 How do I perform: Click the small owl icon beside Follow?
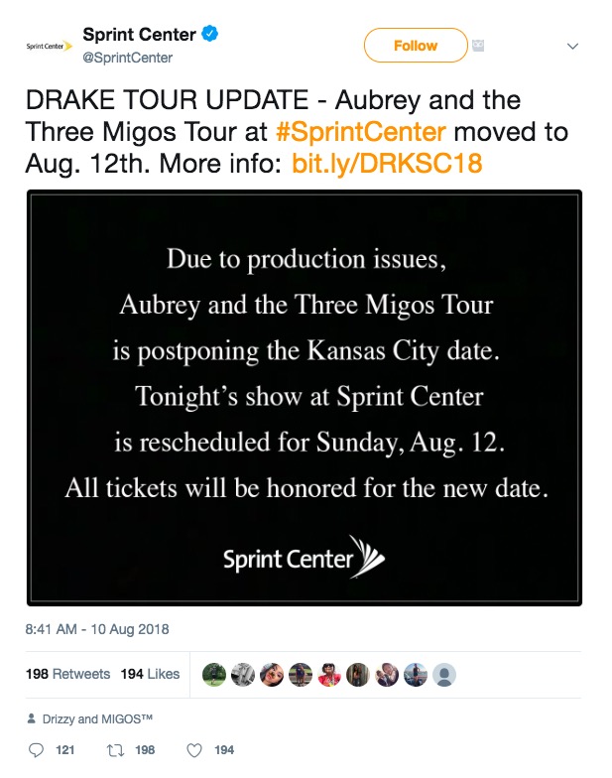[x=478, y=46]
